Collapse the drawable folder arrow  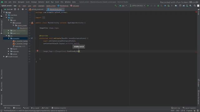pyautogui.click(x=9, y=38)
